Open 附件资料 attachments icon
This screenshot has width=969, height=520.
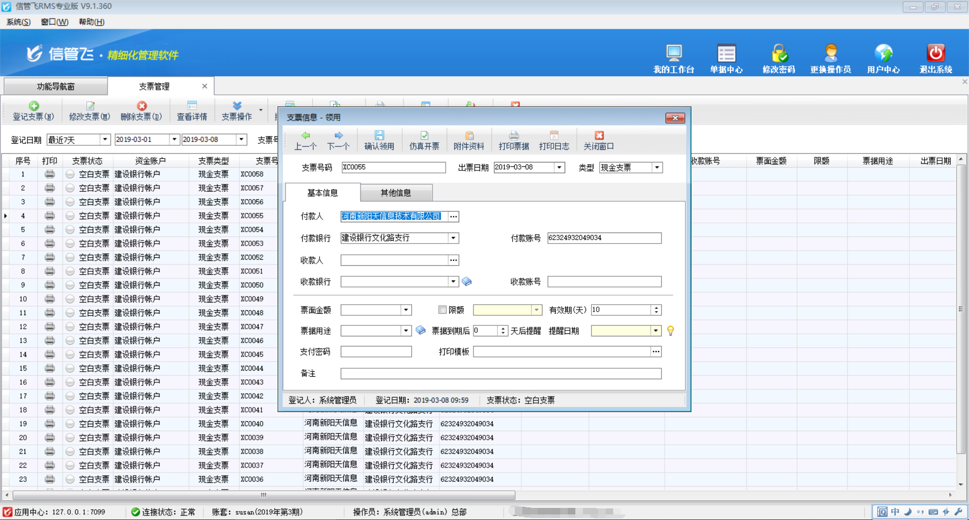(x=469, y=136)
